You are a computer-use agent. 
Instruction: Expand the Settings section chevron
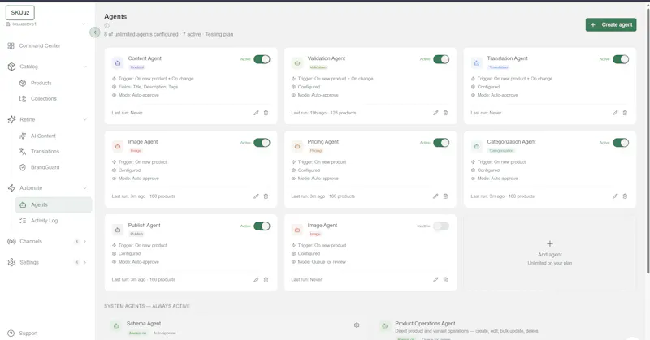click(85, 262)
